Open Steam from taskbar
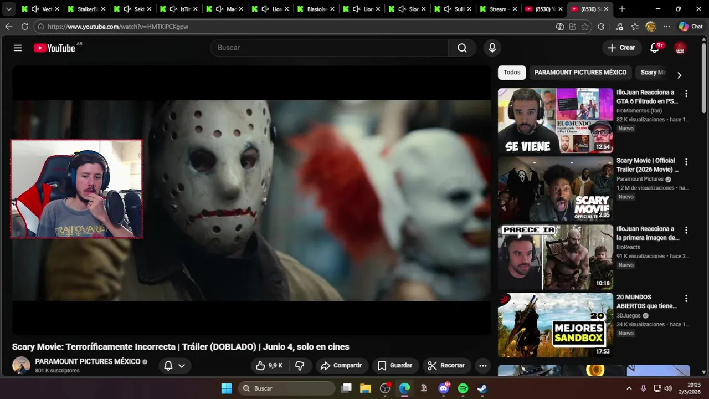This screenshot has height=399, width=709. click(x=482, y=388)
